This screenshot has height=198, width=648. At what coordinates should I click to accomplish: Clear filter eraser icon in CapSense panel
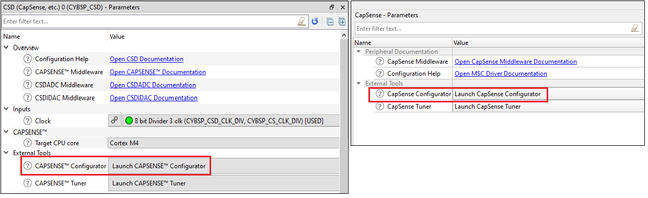click(x=635, y=28)
